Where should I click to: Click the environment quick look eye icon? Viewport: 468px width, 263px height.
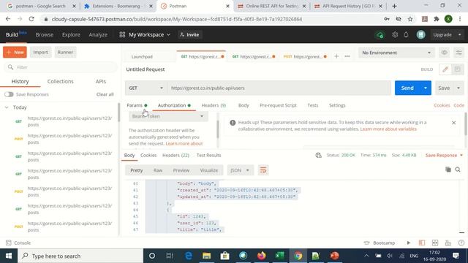point(444,53)
